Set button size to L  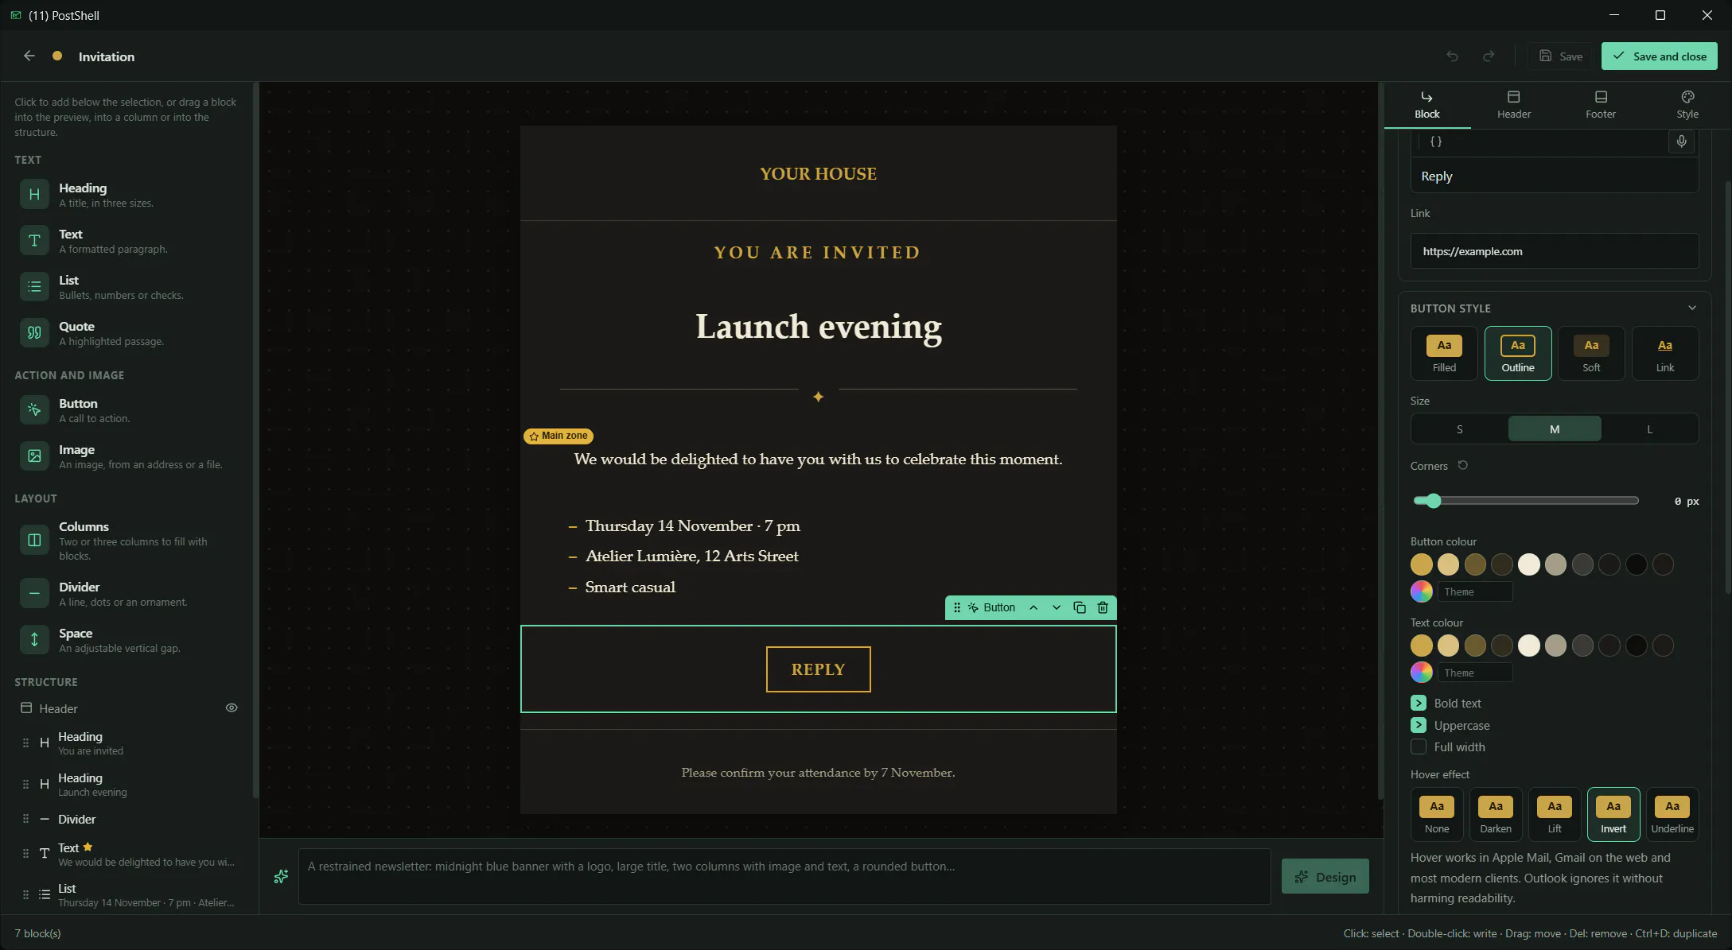[1649, 429]
